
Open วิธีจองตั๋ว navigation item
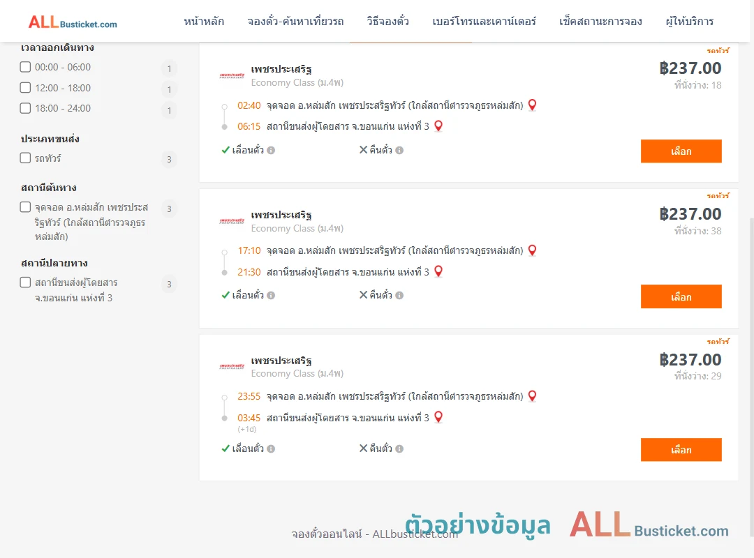click(387, 22)
